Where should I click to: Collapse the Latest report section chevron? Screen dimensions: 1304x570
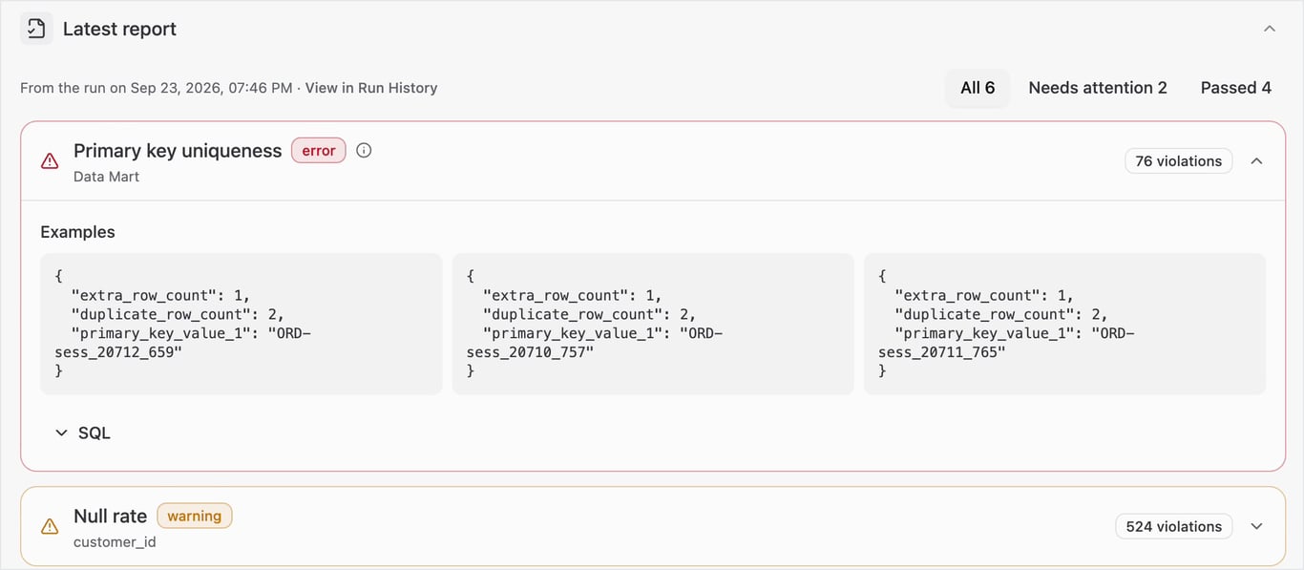[1270, 29]
